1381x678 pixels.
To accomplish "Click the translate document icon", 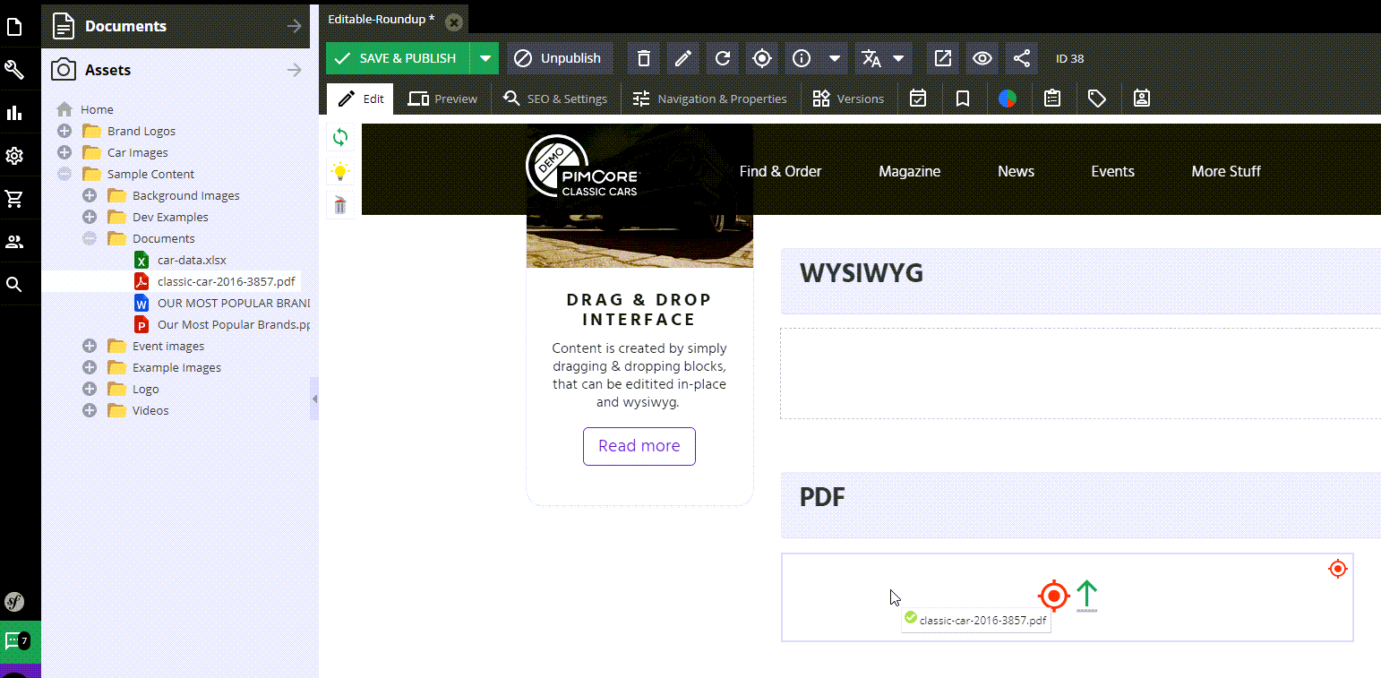I will click(871, 58).
